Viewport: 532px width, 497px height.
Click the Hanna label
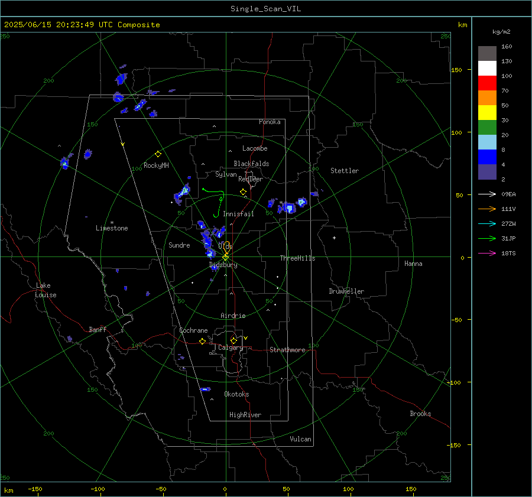(x=413, y=264)
